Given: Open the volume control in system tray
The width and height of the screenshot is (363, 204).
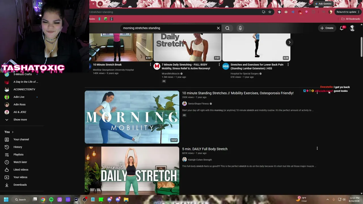Looking at the screenshot, I should pos(344,199).
